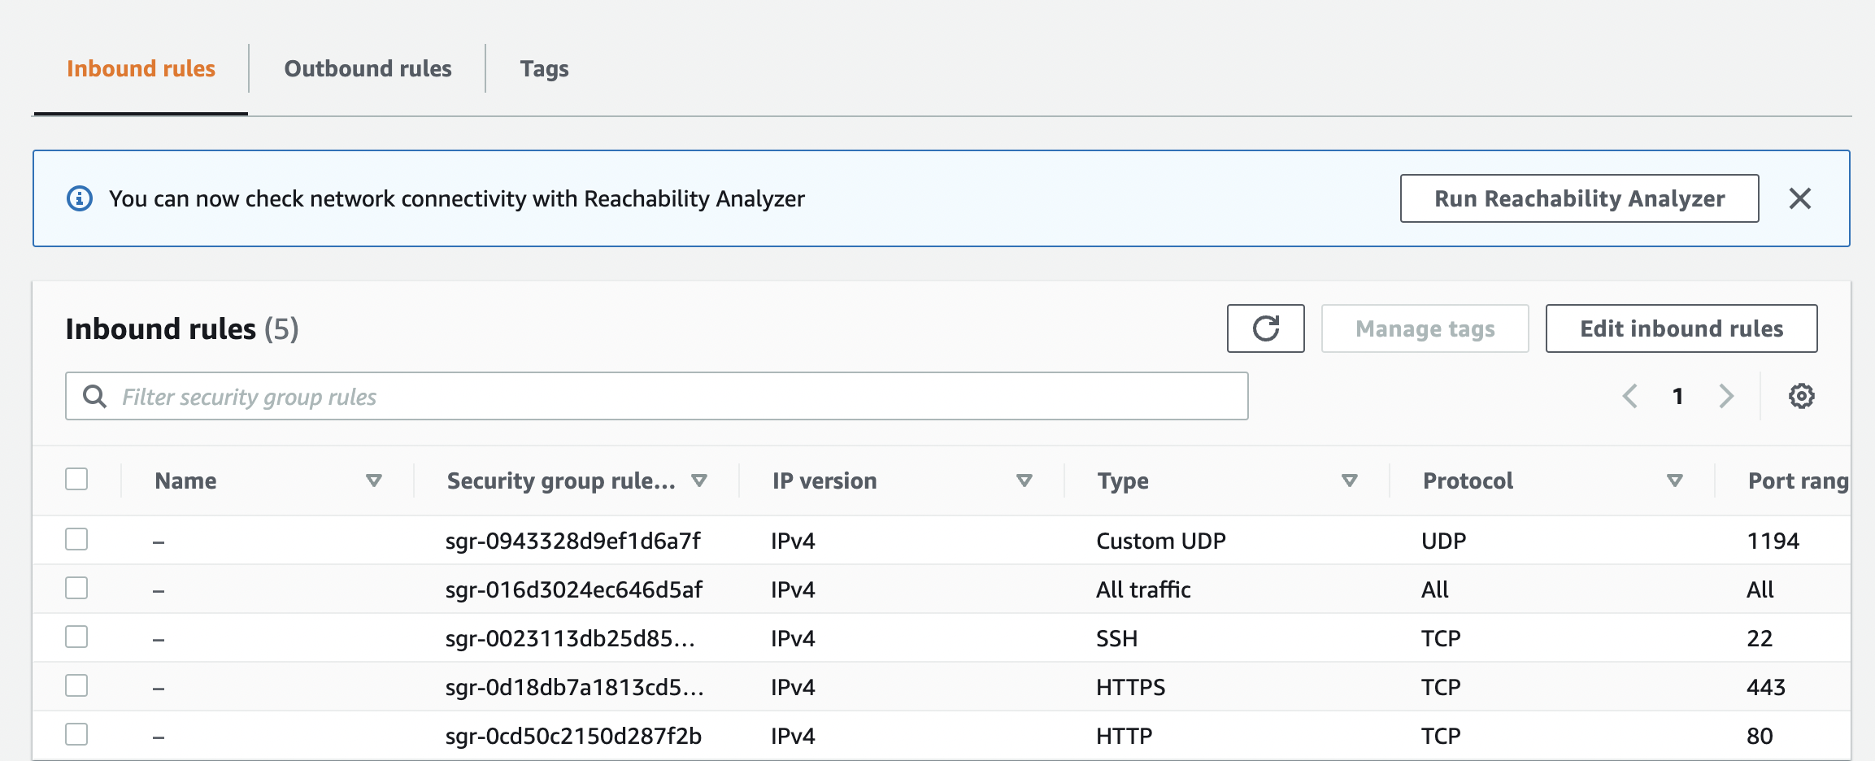Image resolution: width=1875 pixels, height=761 pixels.
Task: Click rule ID sgr-016d3024ec646d5af
Action: tap(574, 589)
